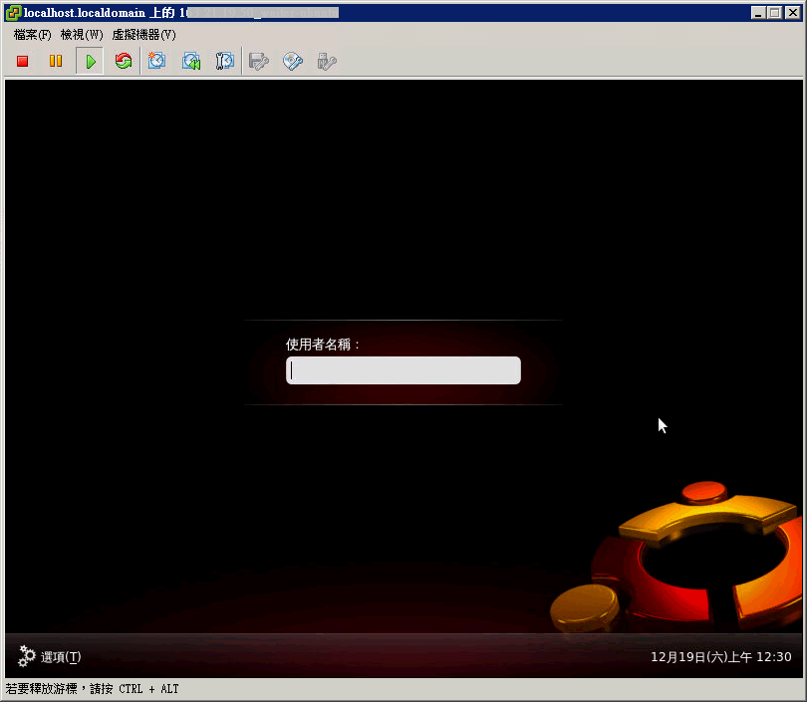807x702 pixels.
Task: Open the 虛擬機器(V) menu
Action: [144, 35]
